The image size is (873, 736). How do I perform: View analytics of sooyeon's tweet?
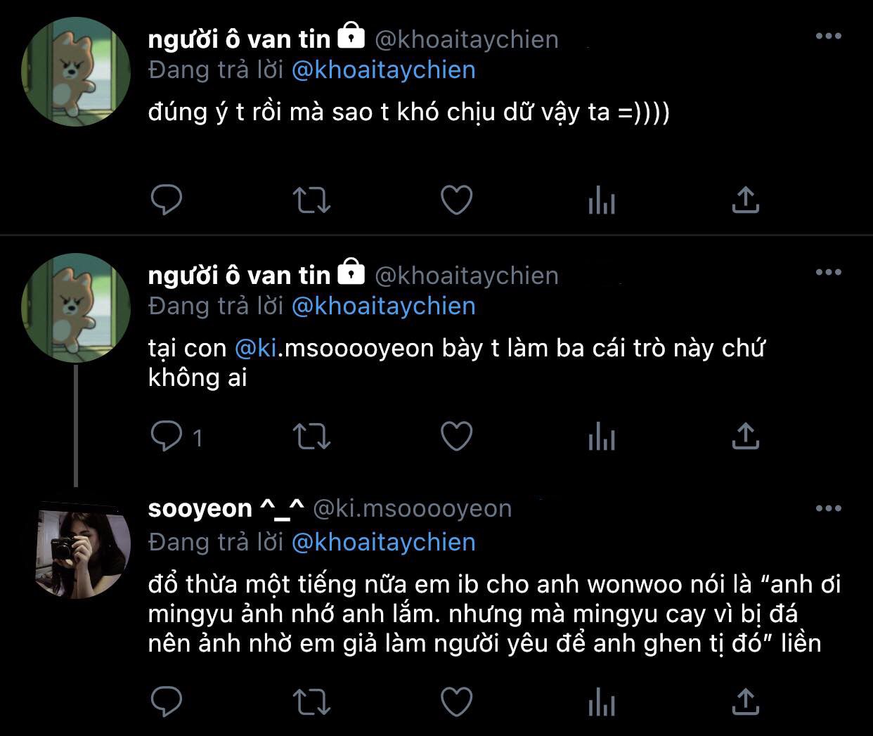click(601, 702)
